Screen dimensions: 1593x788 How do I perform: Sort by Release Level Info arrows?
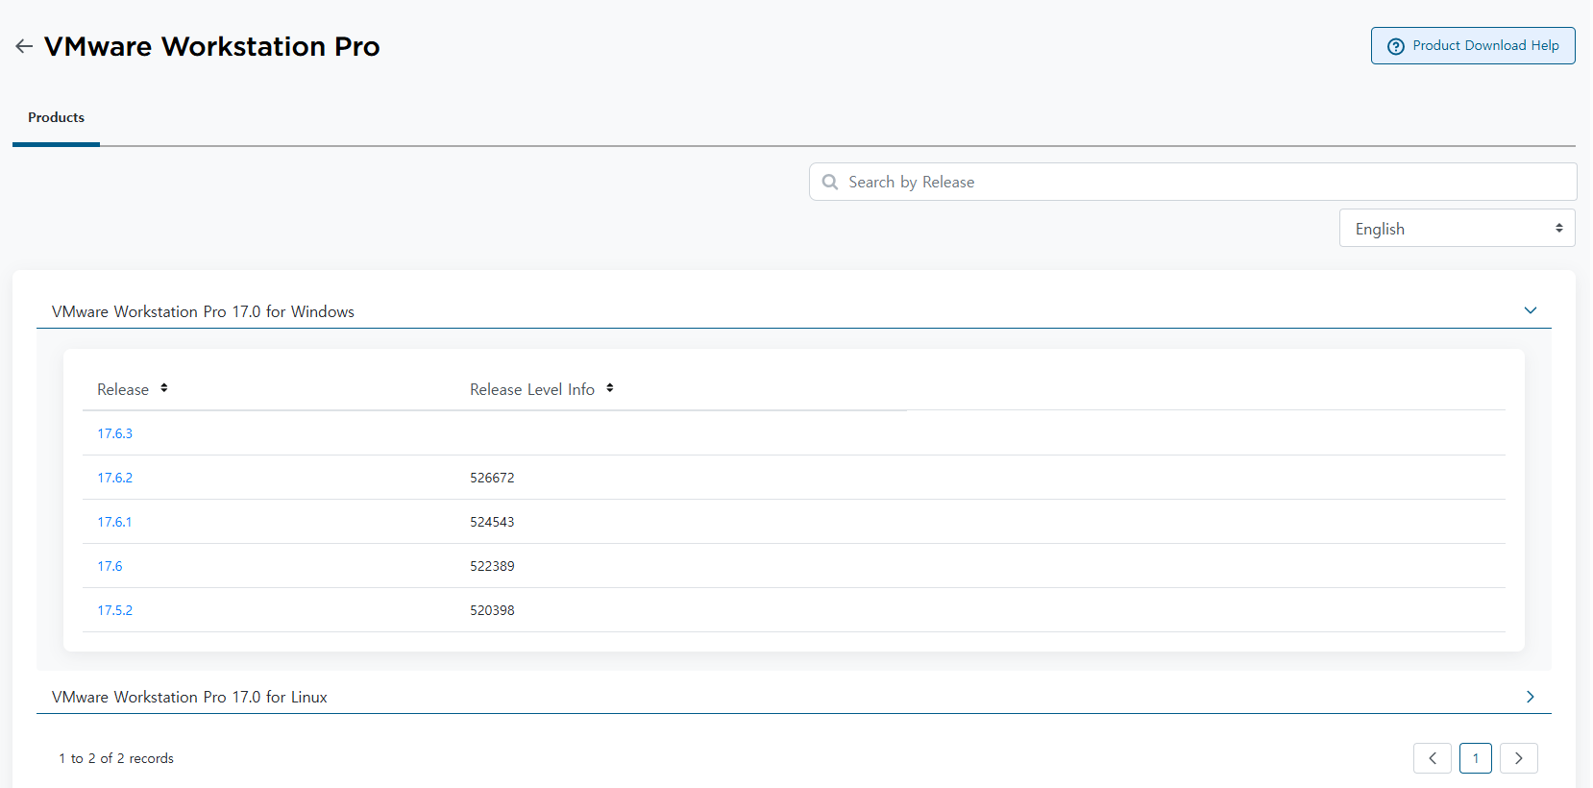click(610, 388)
